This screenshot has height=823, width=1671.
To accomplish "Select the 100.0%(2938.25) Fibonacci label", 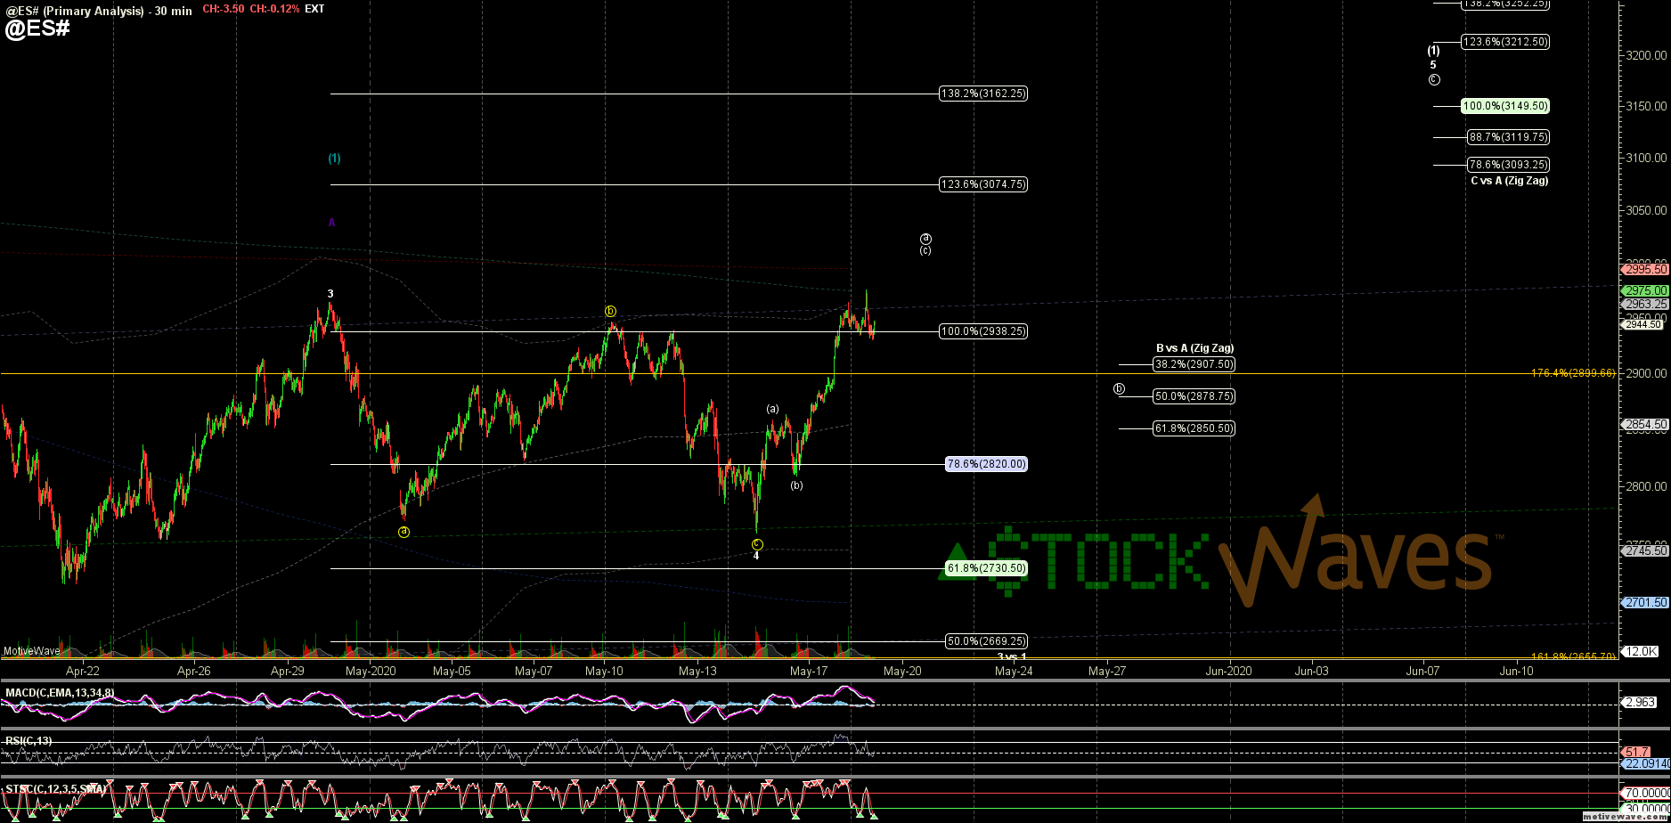I will (x=983, y=331).
